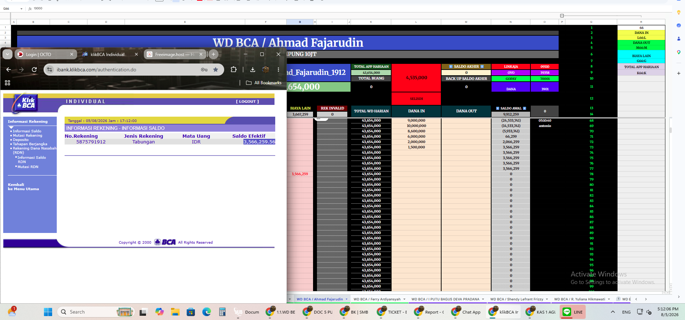The height and width of the screenshot is (320, 685).
Task: Open the Mutasi Rekening link
Action: click(x=27, y=136)
